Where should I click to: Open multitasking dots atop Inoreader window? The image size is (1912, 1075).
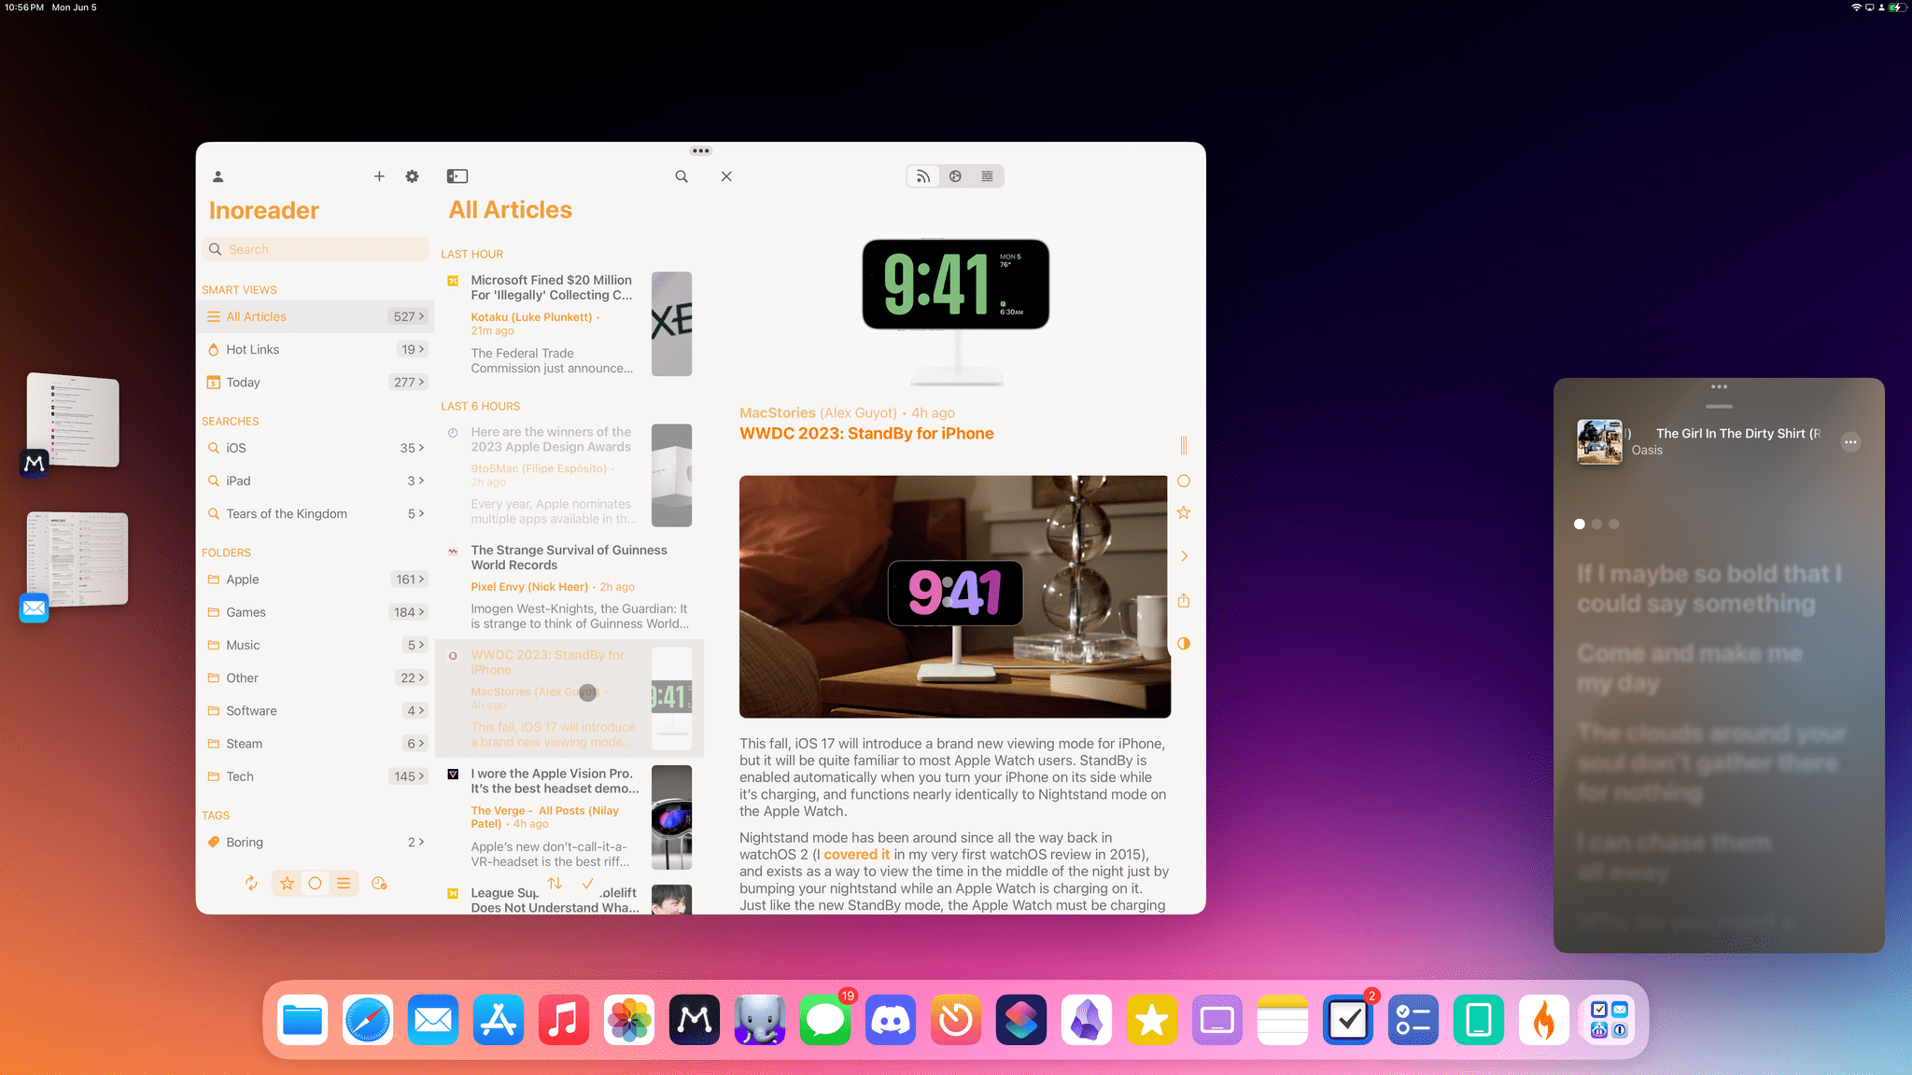[701, 150]
